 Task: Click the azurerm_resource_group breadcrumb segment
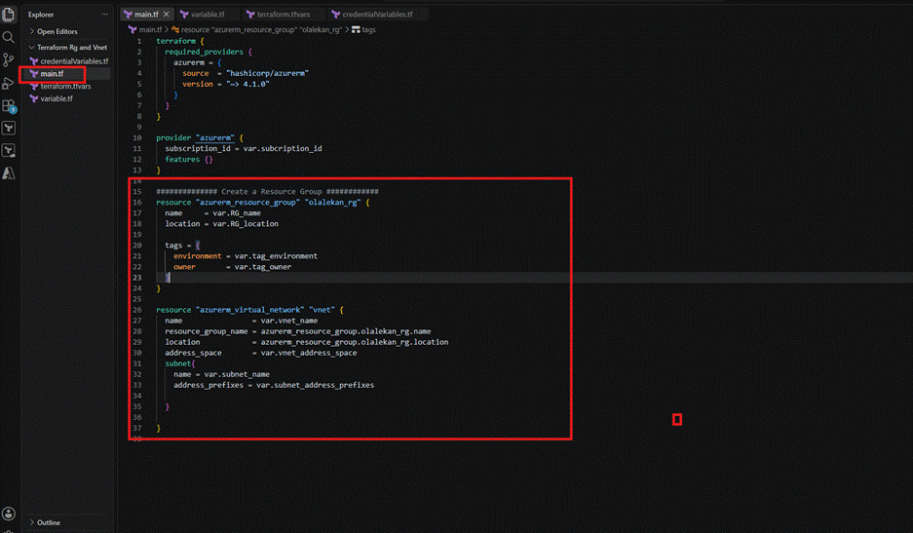pos(261,29)
